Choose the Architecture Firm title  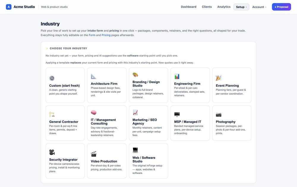coord(104,84)
